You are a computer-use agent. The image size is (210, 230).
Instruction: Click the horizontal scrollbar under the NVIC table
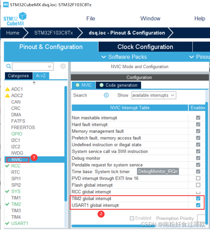click(x=113, y=226)
